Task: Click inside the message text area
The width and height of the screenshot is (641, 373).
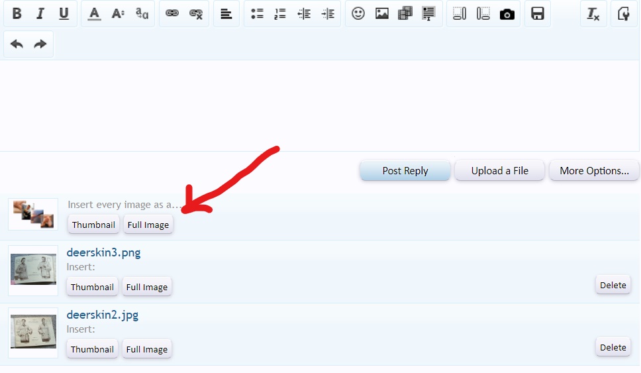Action: coord(320,106)
